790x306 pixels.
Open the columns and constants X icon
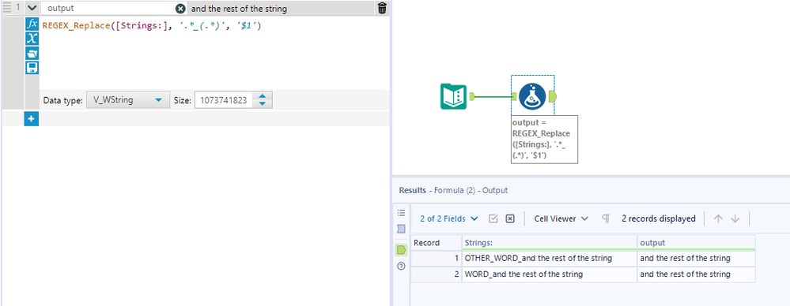(32, 38)
